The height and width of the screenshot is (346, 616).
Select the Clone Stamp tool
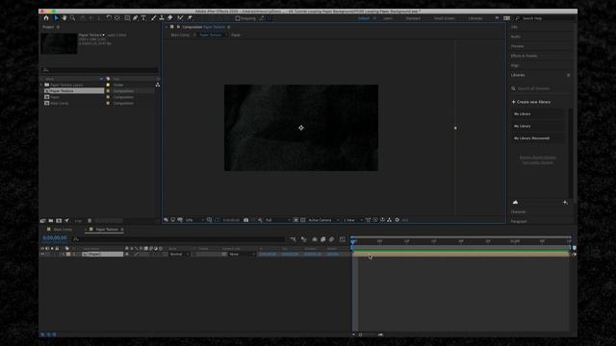tap(162, 18)
